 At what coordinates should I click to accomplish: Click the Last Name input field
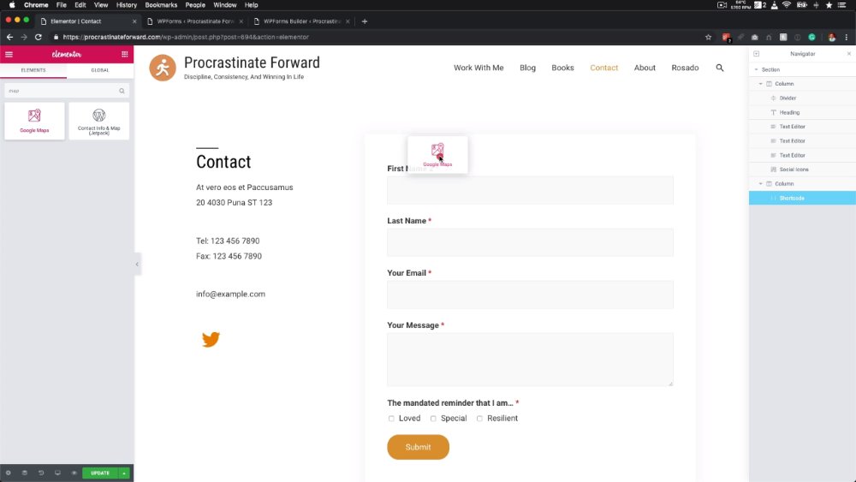click(x=530, y=242)
